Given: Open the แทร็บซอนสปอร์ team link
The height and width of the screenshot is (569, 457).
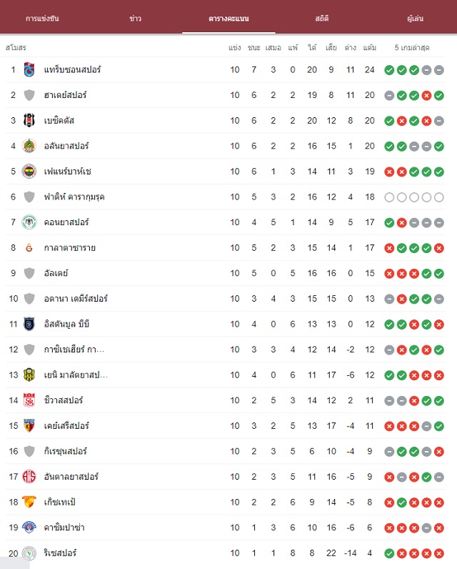Looking at the screenshot, I should coord(73,69).
